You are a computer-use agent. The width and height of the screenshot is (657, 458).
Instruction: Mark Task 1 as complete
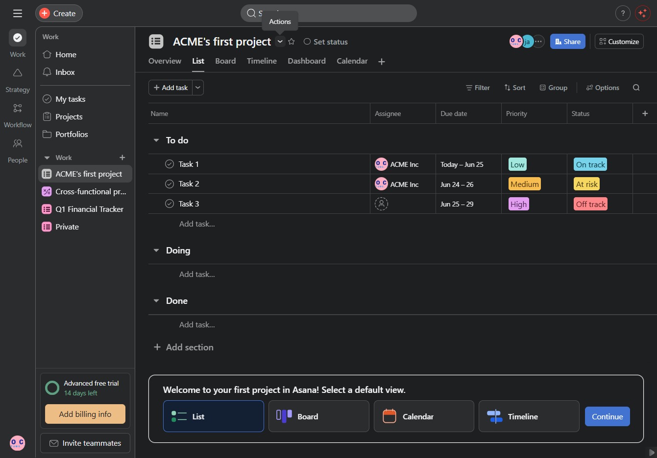[170, 164]
